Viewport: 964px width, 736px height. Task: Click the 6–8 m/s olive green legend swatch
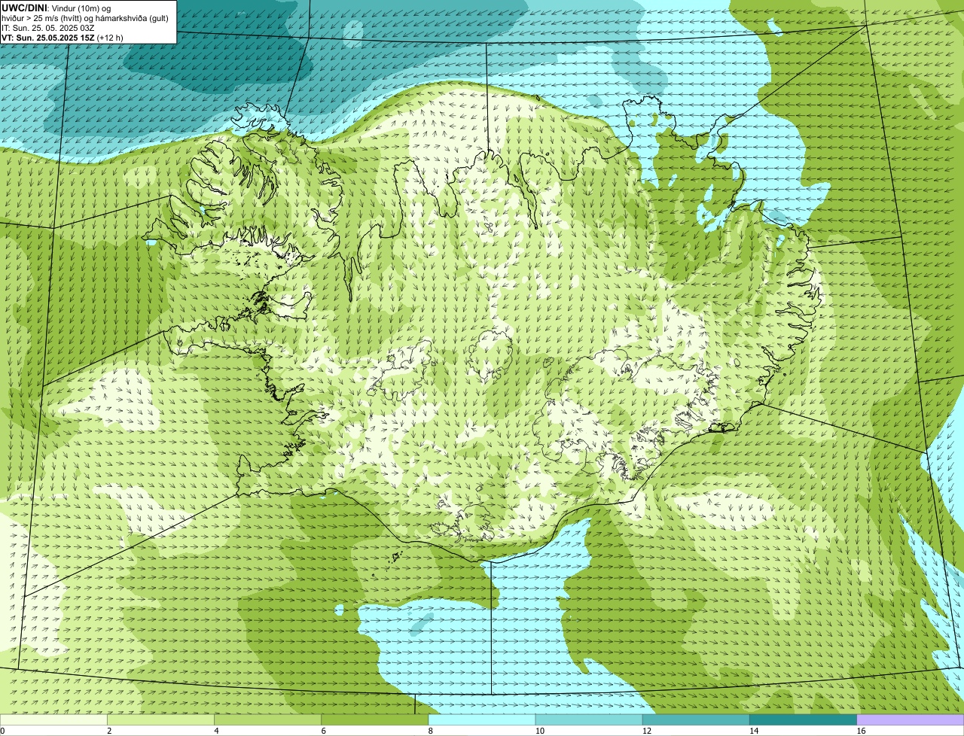coord(374,720)
